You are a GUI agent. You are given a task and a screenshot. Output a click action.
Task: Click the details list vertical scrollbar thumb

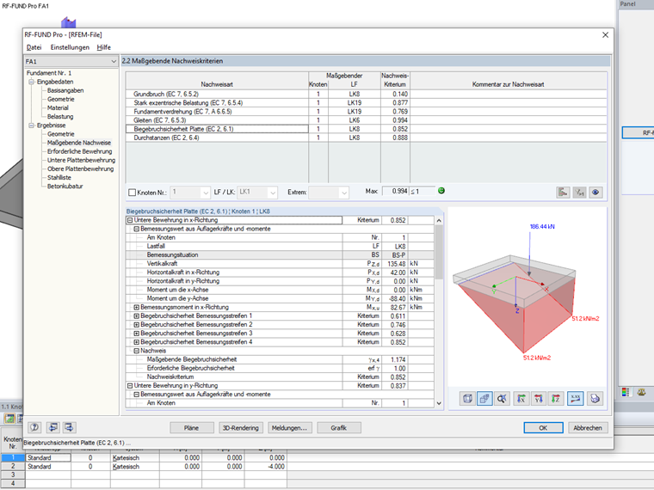click(x=439, y=252)
